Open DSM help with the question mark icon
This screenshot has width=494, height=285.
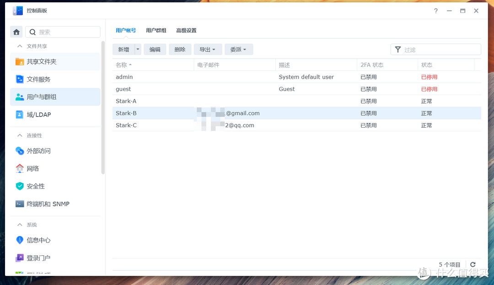pyautogui.click(x=435, y=11)
